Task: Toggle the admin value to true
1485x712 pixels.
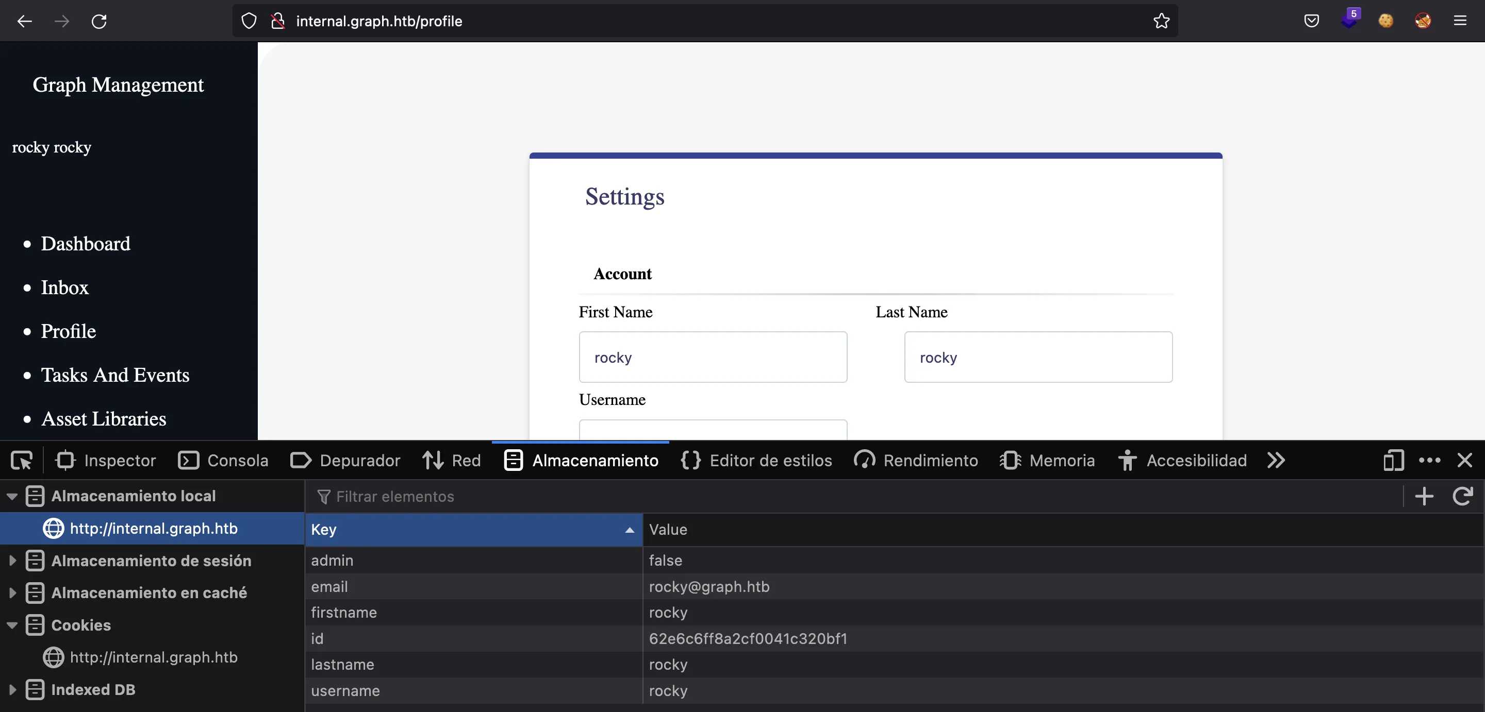Action: point(665,561)
